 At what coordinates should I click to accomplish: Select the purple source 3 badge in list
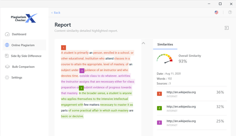[159, 123]
